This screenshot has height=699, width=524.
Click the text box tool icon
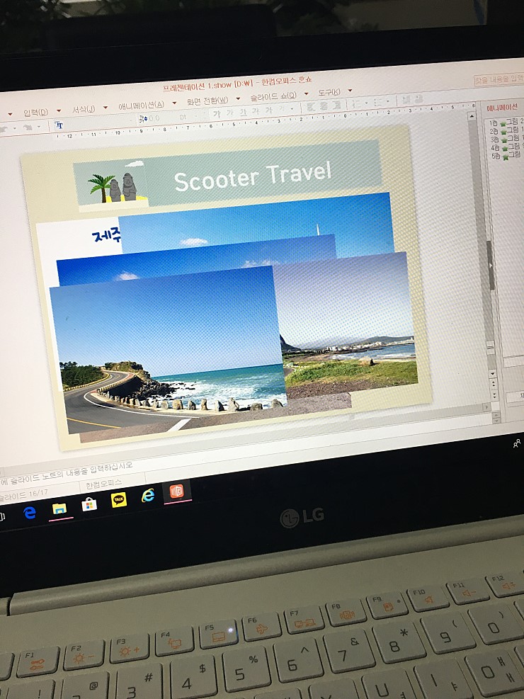tap(59, 125)
